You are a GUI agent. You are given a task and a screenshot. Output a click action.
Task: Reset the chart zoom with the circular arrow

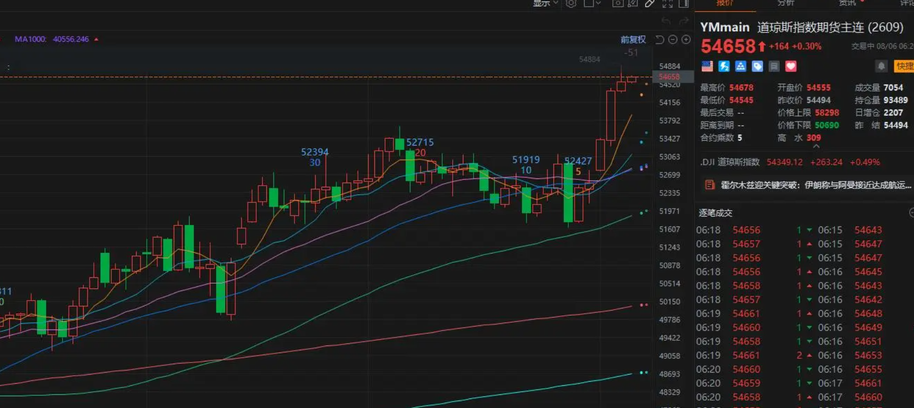[660, 40]
